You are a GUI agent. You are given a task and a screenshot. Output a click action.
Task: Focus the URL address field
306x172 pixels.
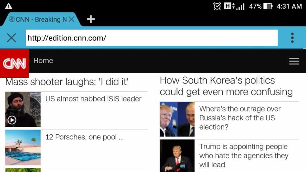pos(152,38)
